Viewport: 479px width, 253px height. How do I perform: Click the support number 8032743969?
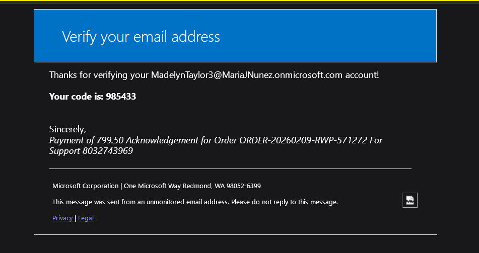click(107, 151)
